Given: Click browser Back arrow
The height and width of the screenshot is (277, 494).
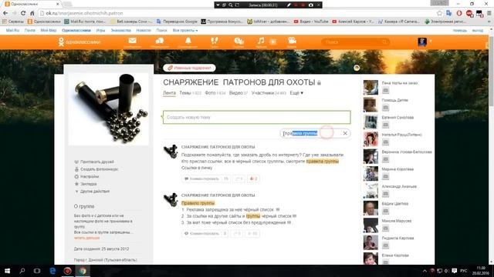Looking at the screenshot, I should coord(5,13).
